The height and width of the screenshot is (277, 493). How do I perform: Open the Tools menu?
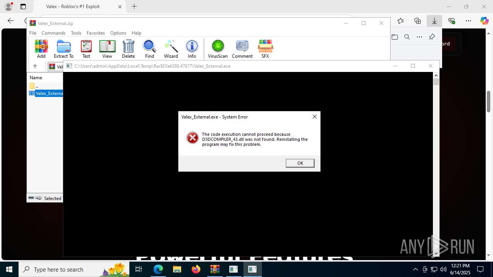click(x=76, y=33)
